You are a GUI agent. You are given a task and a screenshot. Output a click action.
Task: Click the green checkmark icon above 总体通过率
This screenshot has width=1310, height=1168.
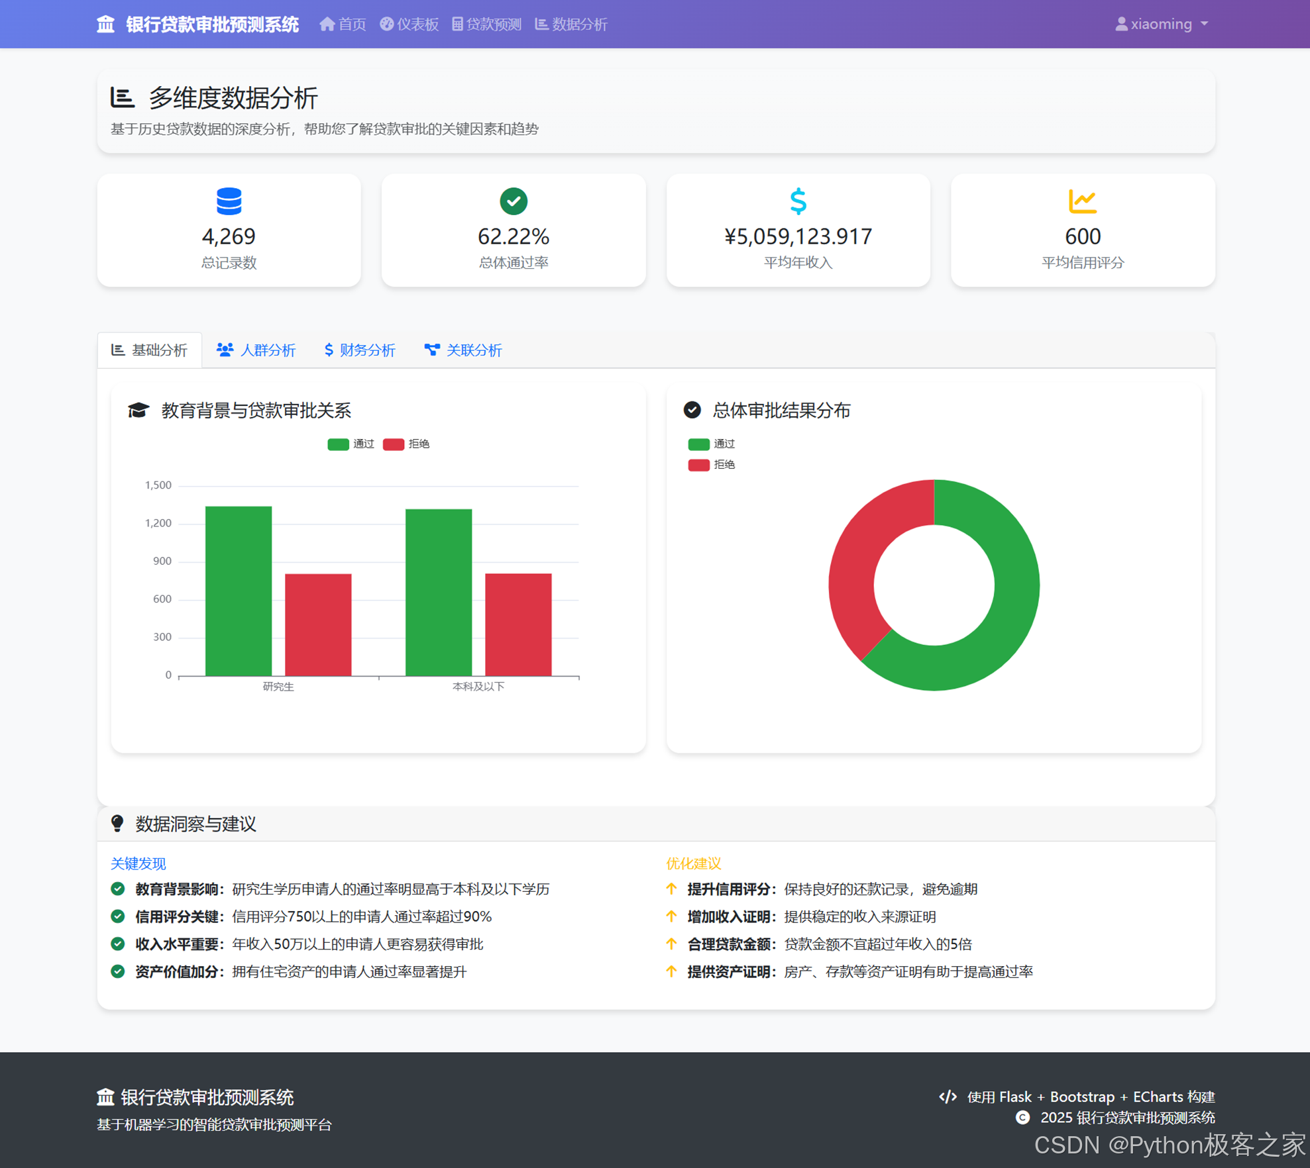coord(514,201)
